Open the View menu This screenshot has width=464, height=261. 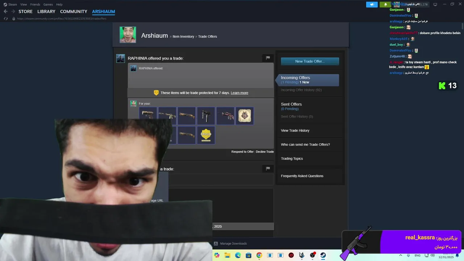pyautogui.click(x=24, y=4)
